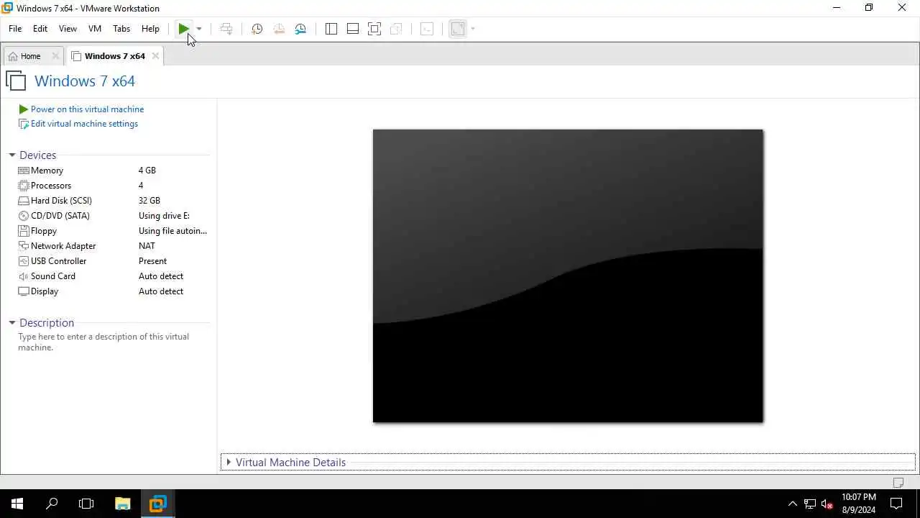The image size is (920, 518).
Task: Open the View menu
Action: click(x=68, y=29)
